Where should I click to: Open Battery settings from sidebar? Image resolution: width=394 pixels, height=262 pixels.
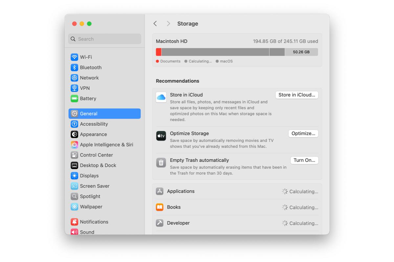point(105,99)
